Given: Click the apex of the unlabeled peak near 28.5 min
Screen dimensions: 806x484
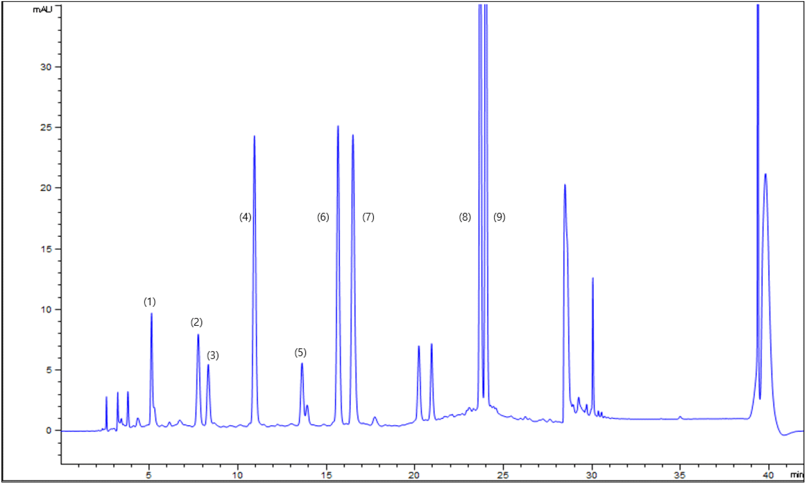Looking at the screenshot, I should tap(565, 186).
